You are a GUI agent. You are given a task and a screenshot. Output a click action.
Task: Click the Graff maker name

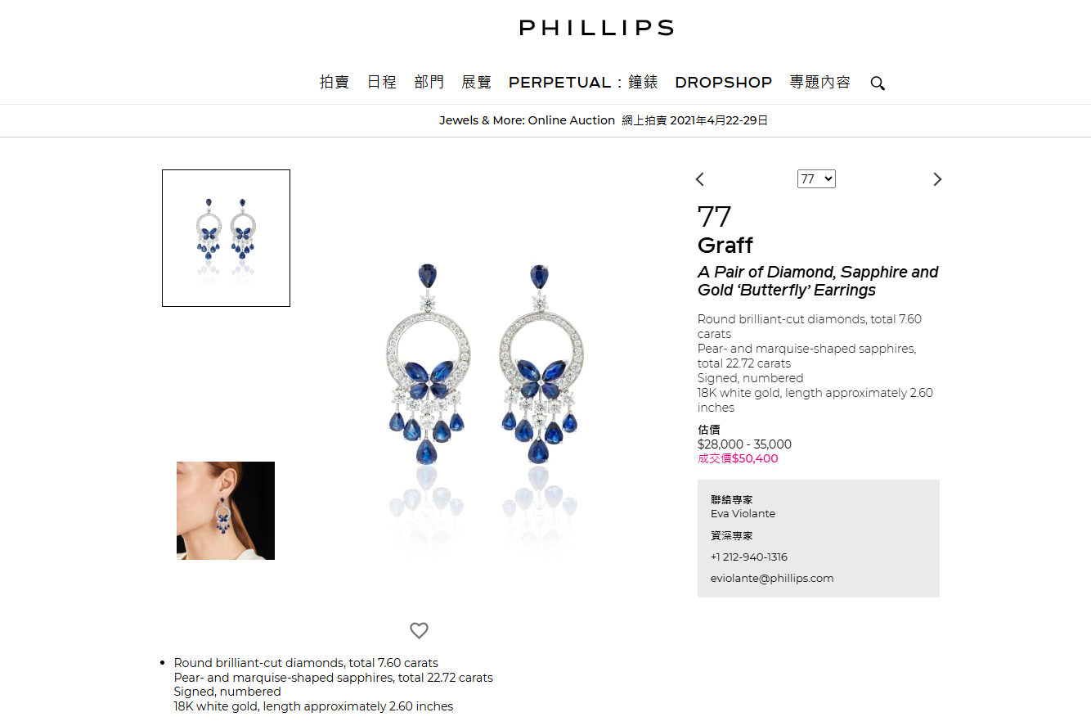tap(725, 245)
